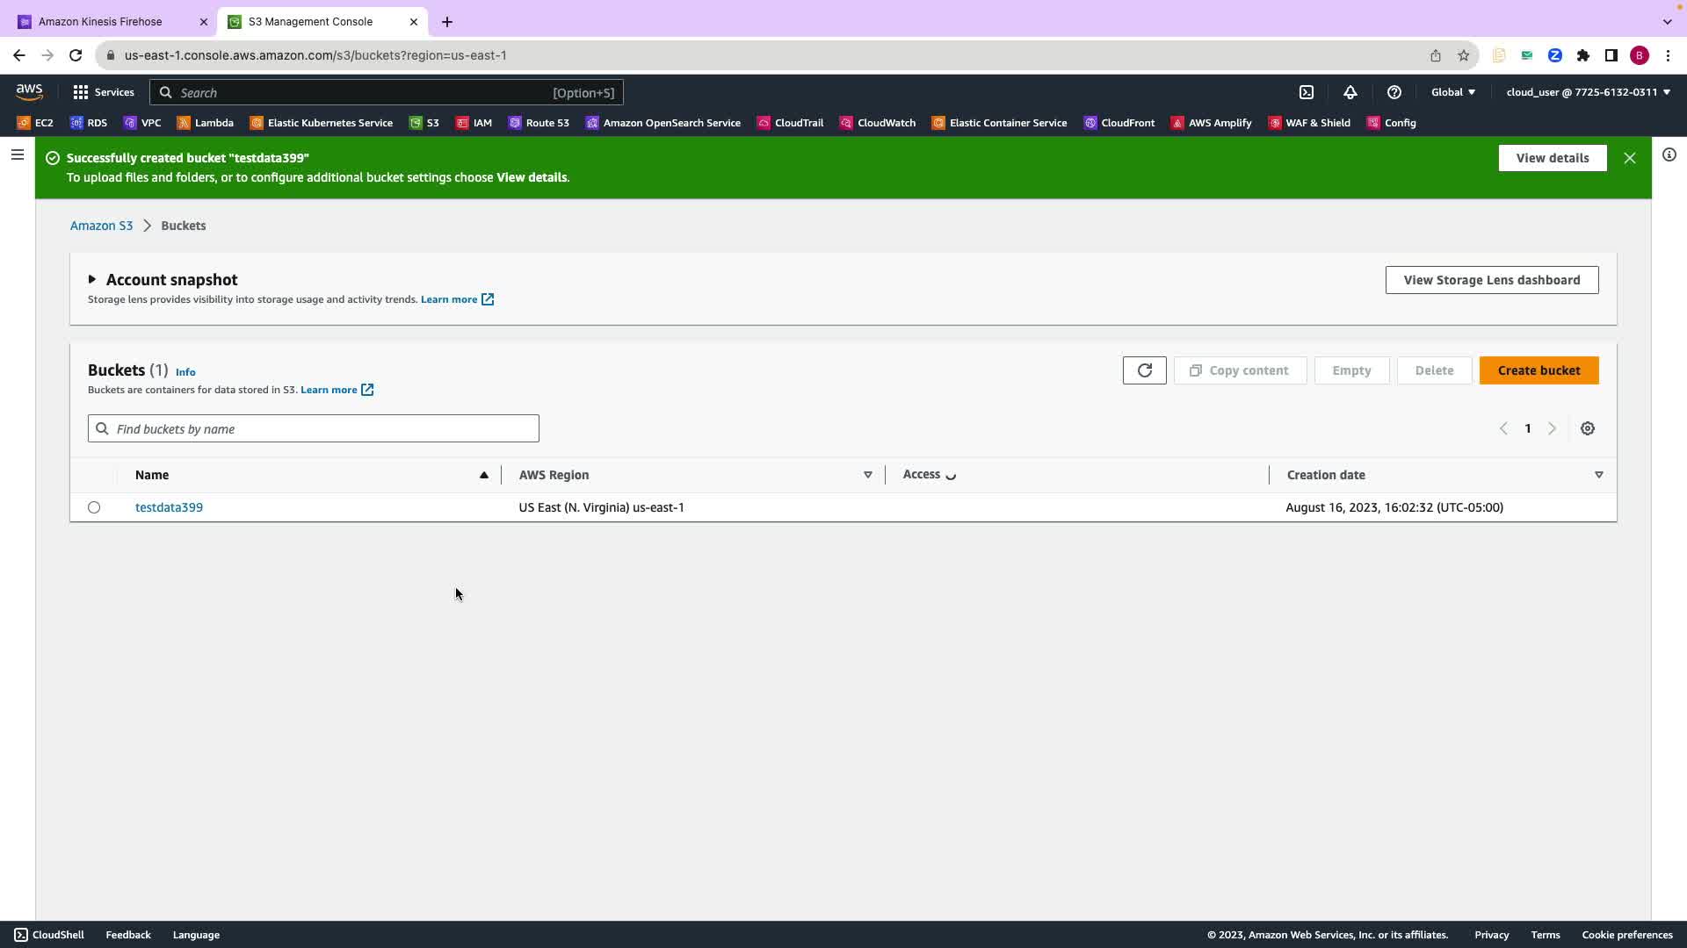Image resolution: width=1687 pixels, height=948 pixels.
Task: Select the testdata399 bucket radio button
Action: (x=94, y=507)
